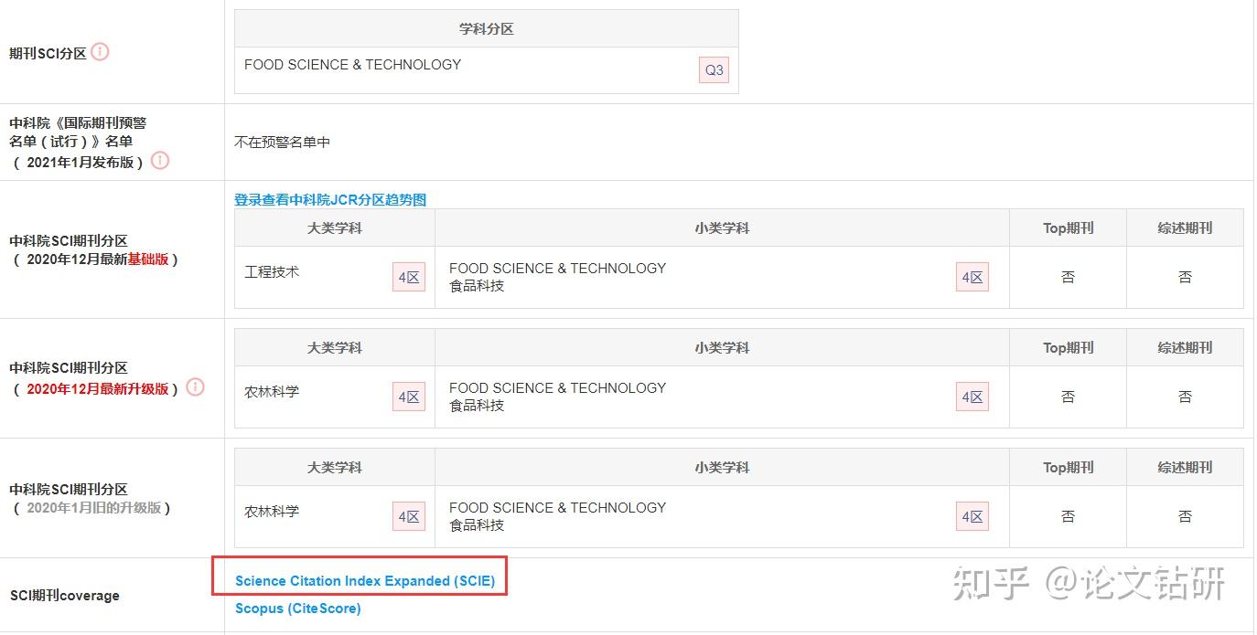Click 4区 badge in 基础版 FOOD SCIENCE row
Screen dimensions: 1257x635
972,277
